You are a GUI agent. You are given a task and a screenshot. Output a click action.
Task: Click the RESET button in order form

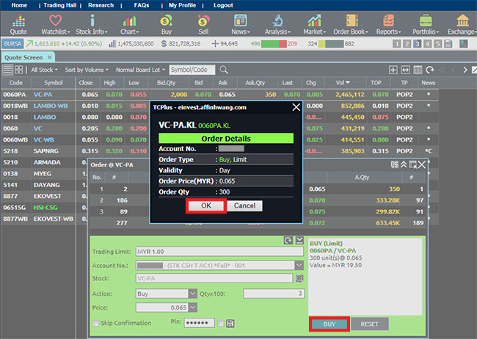(369, 324)
